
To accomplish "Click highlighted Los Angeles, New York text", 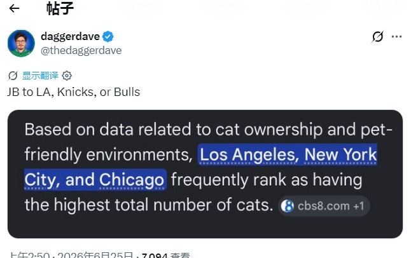I will pos(288,154).
